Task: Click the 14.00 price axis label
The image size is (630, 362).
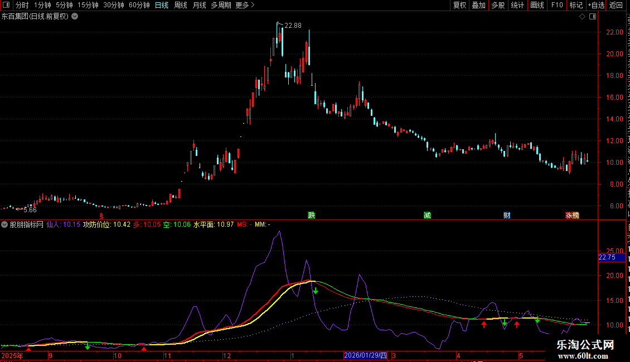Action: [615, 119]
